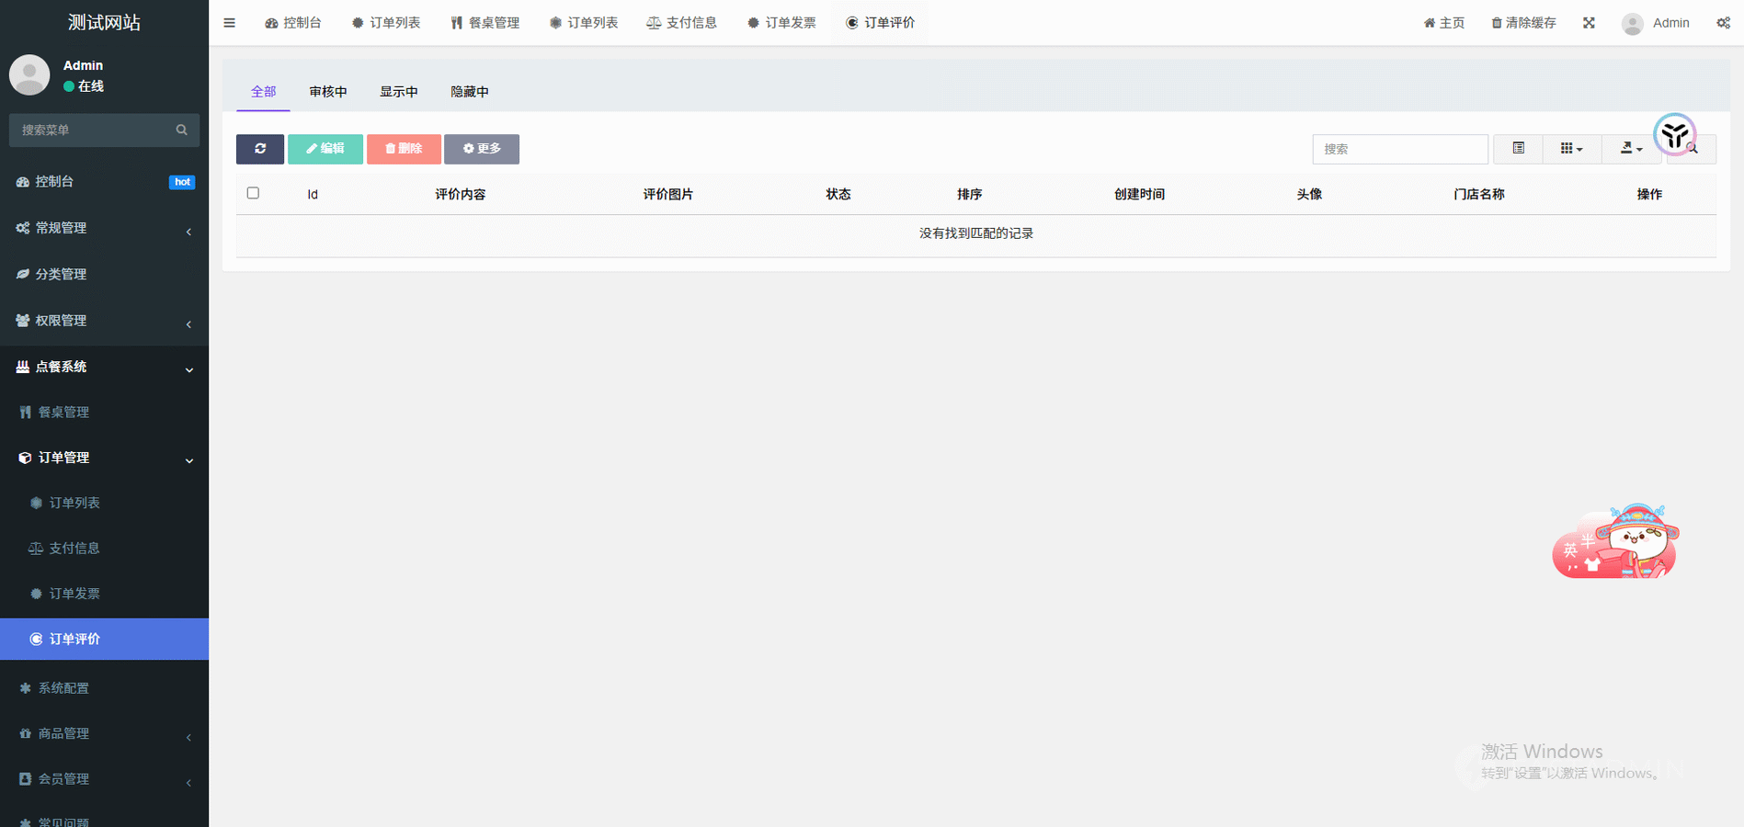The height and width of the screenshot is (827, 1744).
Task: Open the 支付信息 top navigation tab
Action: click(681, 23)
